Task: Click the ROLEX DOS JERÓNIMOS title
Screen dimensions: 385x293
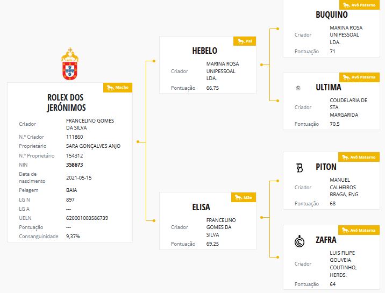Action: [x=66, y=103]
